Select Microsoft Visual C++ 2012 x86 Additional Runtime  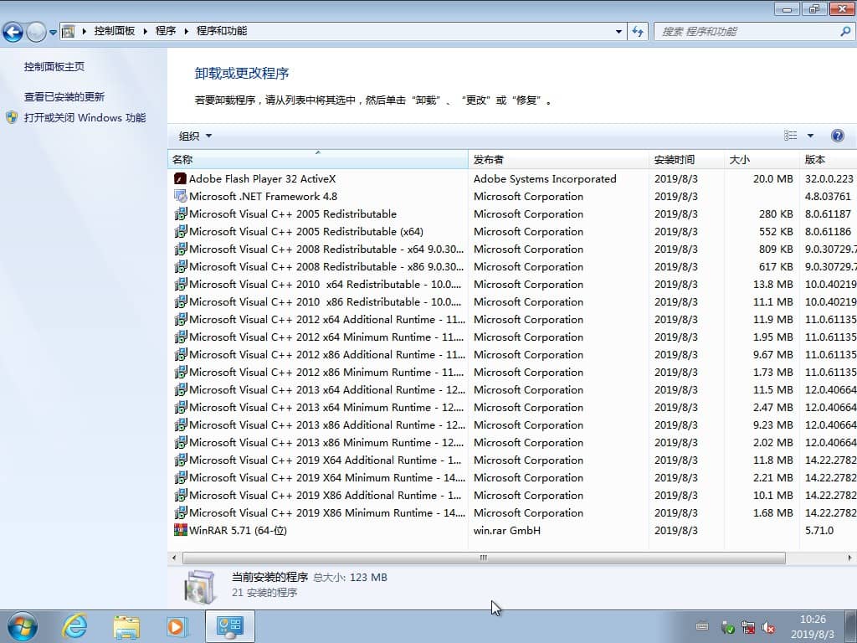pos(327,354)
